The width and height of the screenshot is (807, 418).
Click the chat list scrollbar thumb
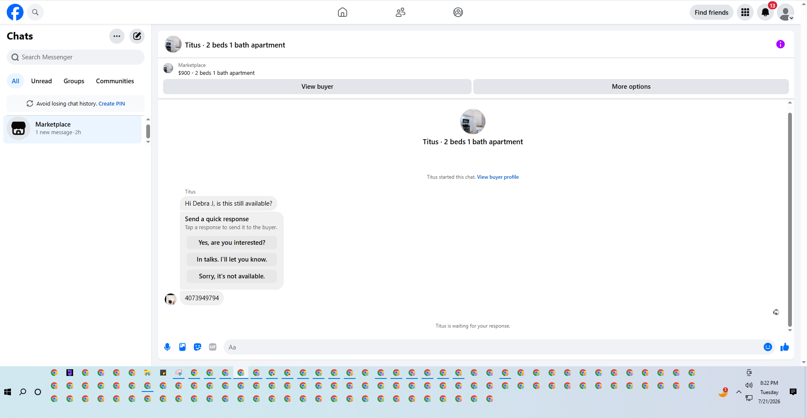point(148,131)
